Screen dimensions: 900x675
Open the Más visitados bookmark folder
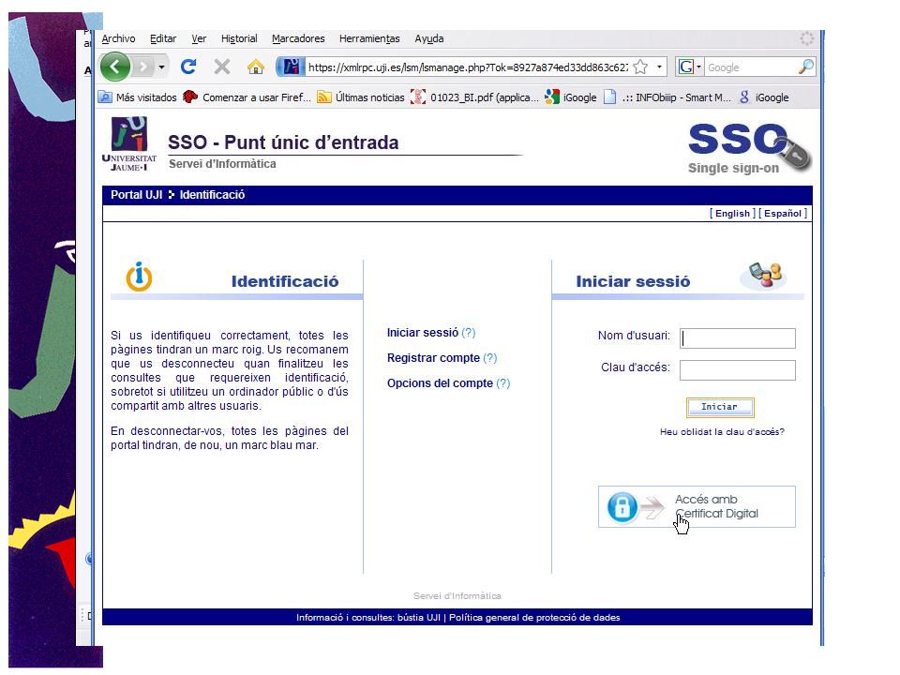[x=138, y=97]
